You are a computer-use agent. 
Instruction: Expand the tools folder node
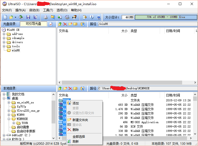[x=4, y=46]
